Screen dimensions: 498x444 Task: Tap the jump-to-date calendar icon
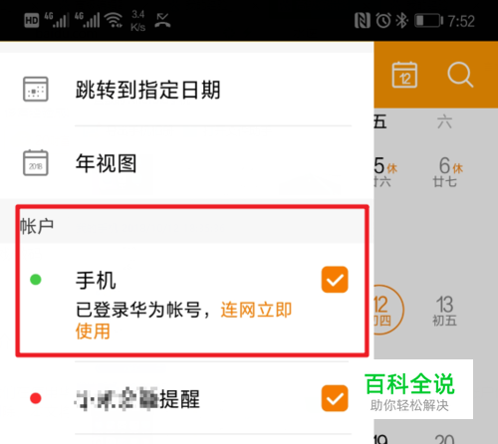[x=36, y=89]
